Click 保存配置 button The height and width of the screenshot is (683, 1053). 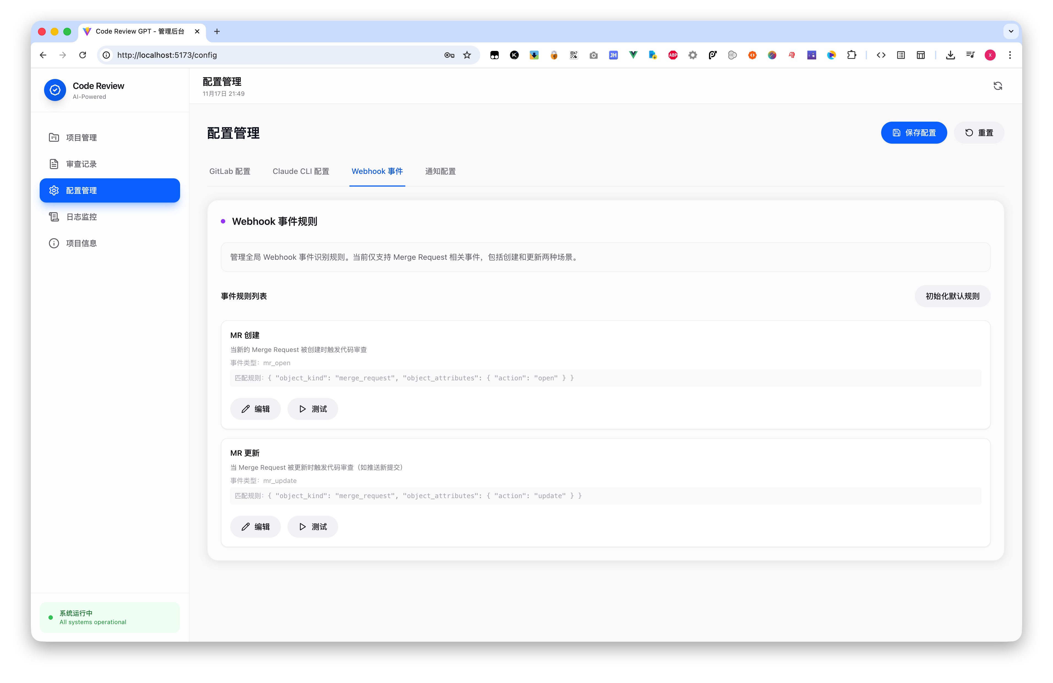point(914,133)
